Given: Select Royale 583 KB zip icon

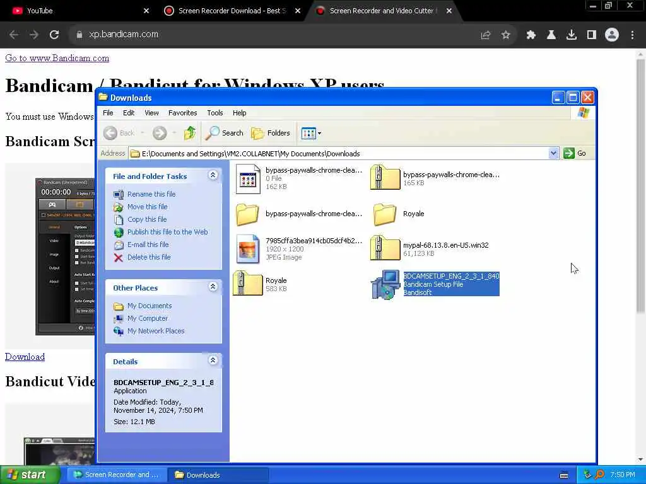Looking at the screenshot, I should point(247,284).
